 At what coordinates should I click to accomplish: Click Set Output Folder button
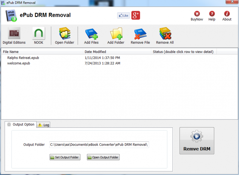point(65,157)
